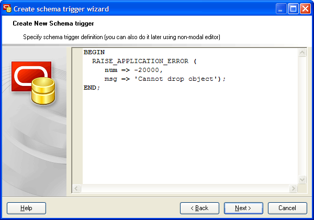Click the editor's left gutter margin
The height and width of the screenshot is (220, 314).
click(x=77, y=116)
